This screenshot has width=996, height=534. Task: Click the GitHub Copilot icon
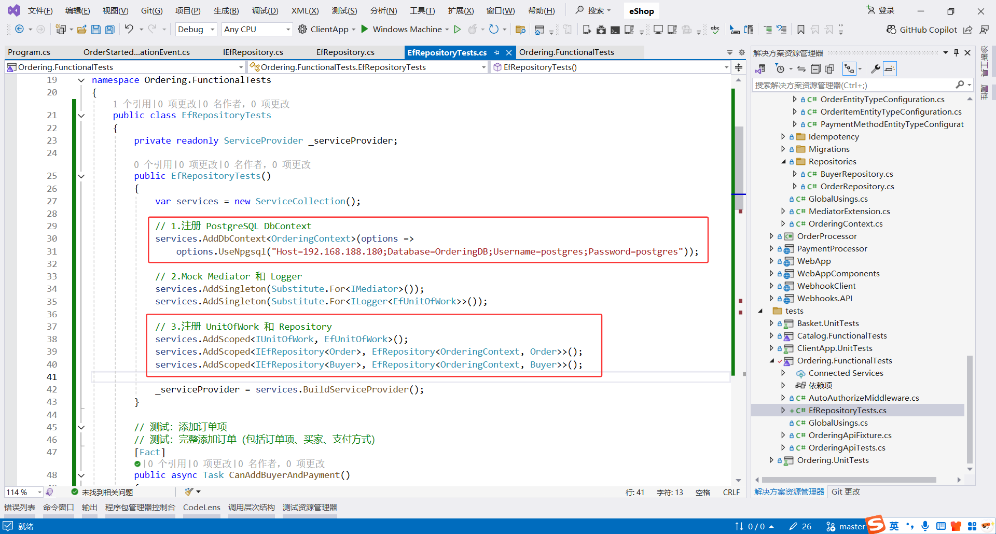pos(891,30)
